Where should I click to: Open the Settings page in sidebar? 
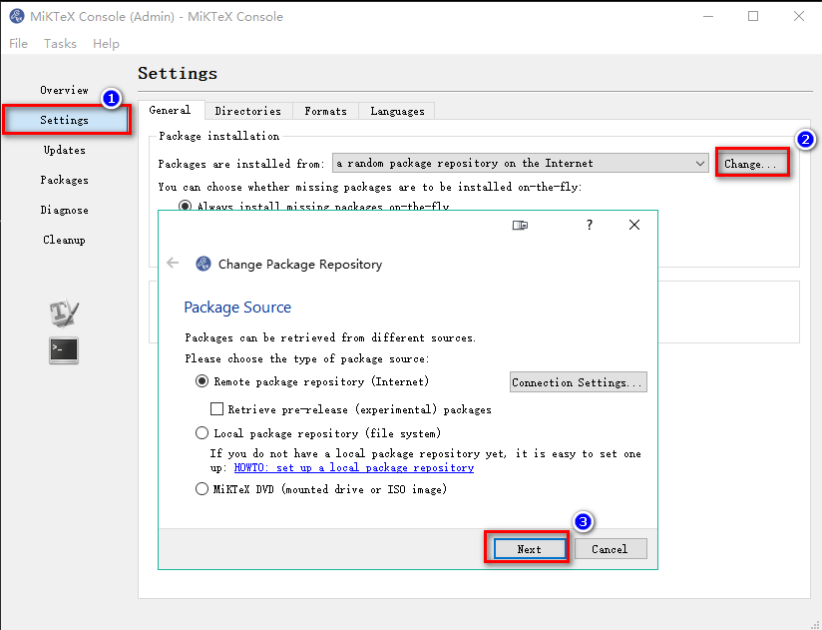65,120
